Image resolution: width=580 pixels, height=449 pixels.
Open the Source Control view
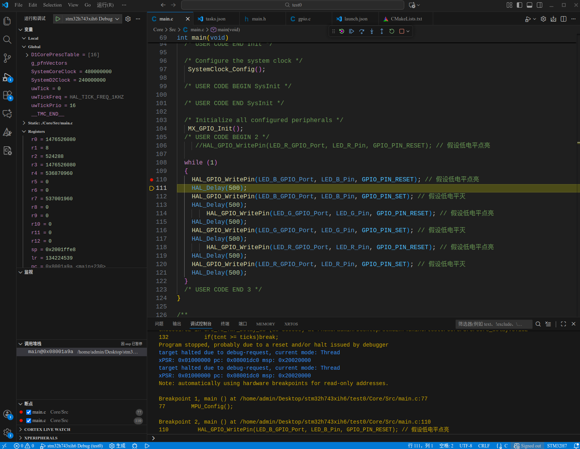tap(7, 58)
